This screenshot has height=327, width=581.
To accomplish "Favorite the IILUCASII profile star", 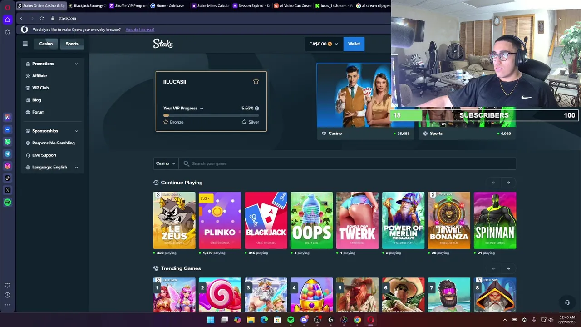I will coord(256,81).
